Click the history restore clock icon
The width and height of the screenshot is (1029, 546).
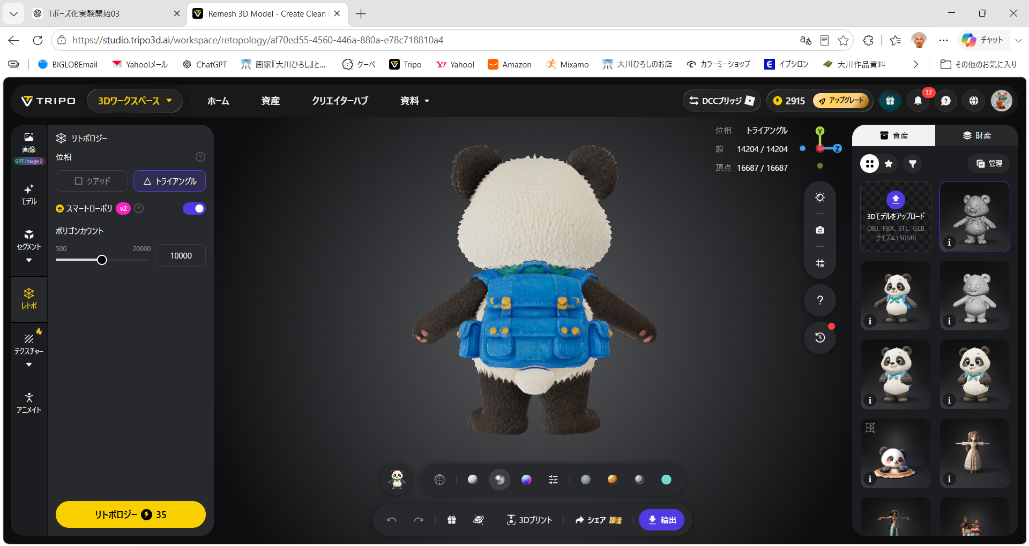(x=820, y=337)
